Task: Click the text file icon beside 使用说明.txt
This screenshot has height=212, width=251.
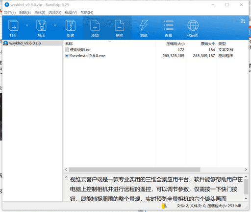Action: click(x=67, y=50)
